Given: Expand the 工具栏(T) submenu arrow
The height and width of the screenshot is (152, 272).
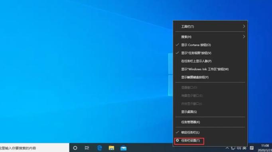Looking at the screenshot, I should pyautogui.click(x=244, y=26).
